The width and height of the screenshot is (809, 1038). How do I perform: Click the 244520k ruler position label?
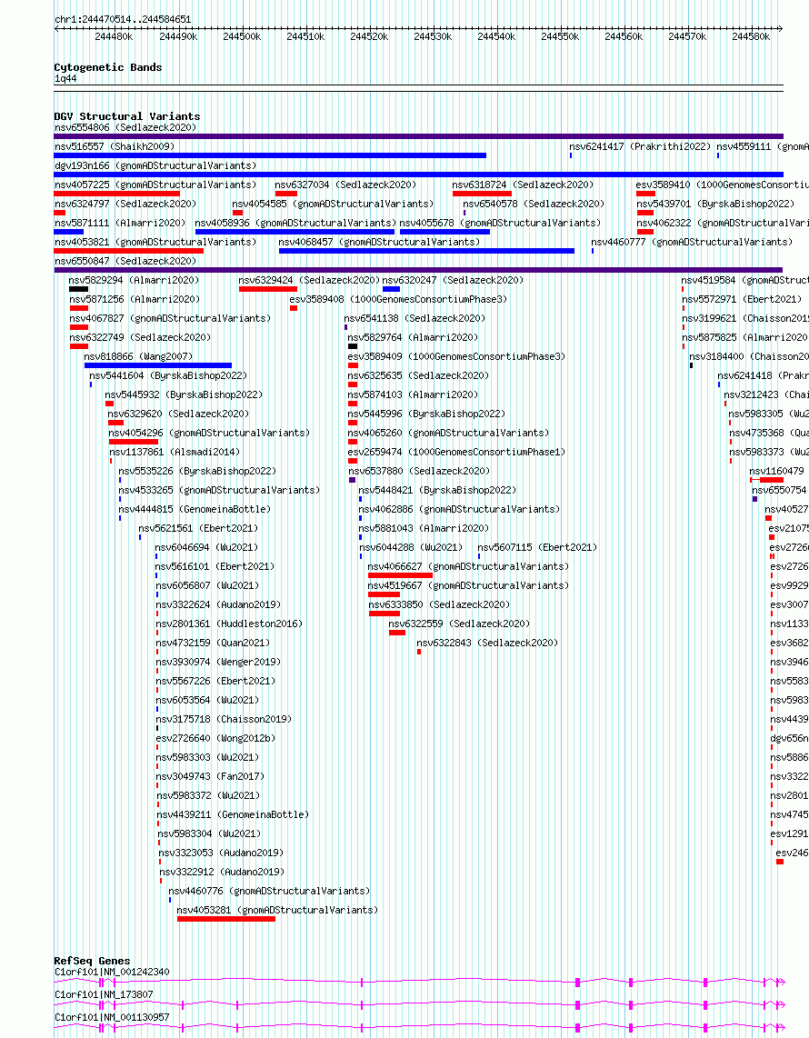pyautogui.click(x=369, y=36)
